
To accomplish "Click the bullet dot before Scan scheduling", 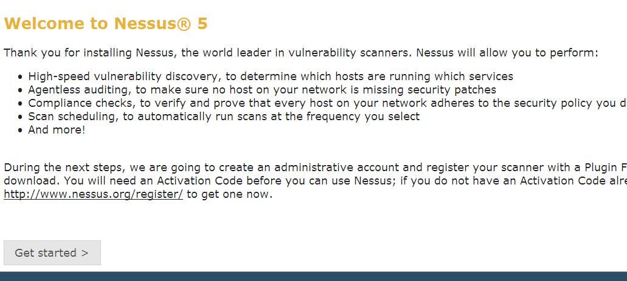I will point(21,117).
